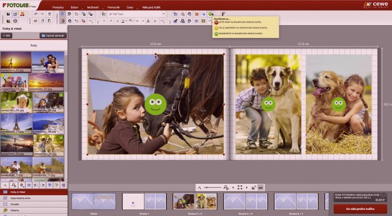Go to the next page arrow
392x216 pixels.
247,187
